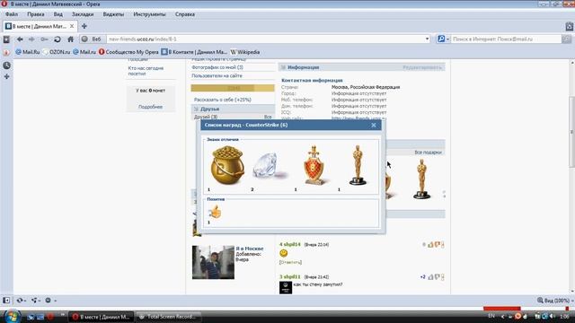Click inside the address bar URL field
Screen dimensions: 575x323
[265, 39]
